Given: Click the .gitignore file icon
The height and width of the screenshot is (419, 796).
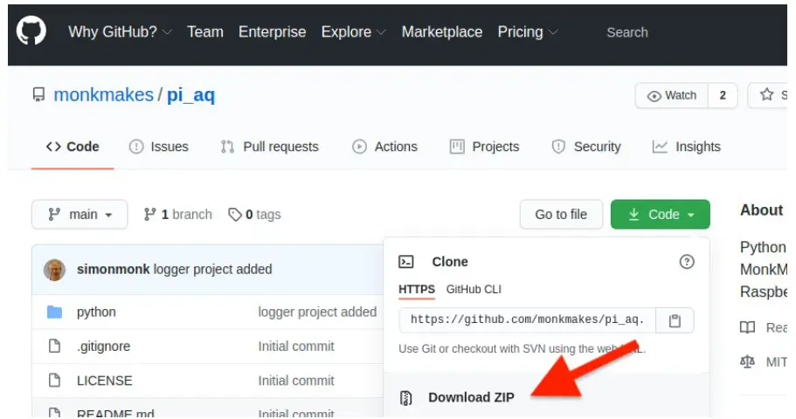Looking at the screenshot, I should (x=54, y=346).
